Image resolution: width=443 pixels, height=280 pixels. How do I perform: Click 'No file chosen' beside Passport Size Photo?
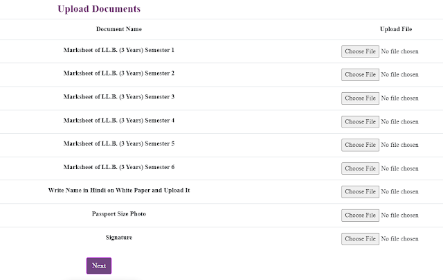coord(399,215)
